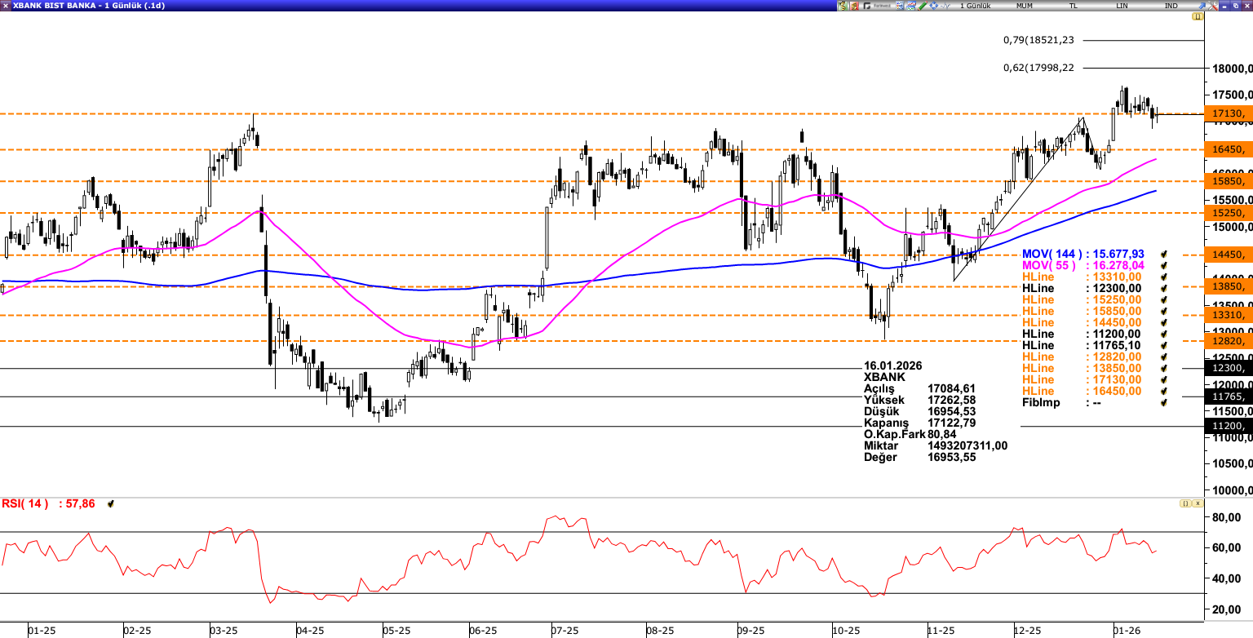The image size is (1253, 638).
Task: Click the orange 17130 price level tag
Action: pyautogui.click(x=1229, y=114)
